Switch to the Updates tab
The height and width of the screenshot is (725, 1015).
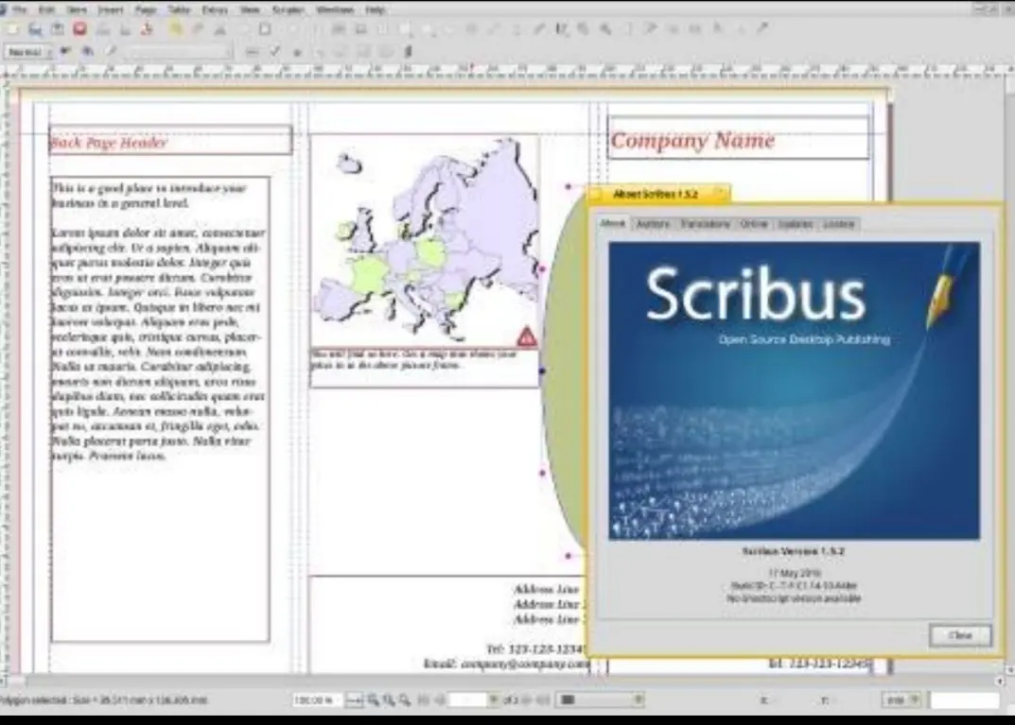796,224
